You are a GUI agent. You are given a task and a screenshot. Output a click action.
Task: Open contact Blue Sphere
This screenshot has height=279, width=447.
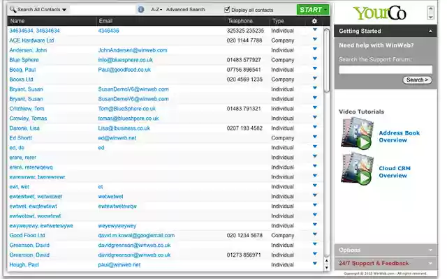(x=24, y=60)
